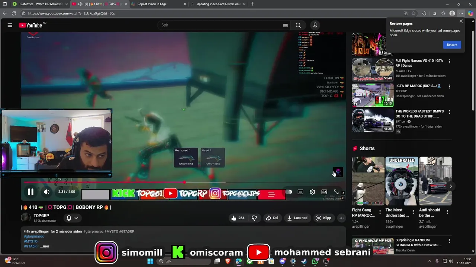
Task: Open Discord from the taskbar
Action: coord(282,261)
